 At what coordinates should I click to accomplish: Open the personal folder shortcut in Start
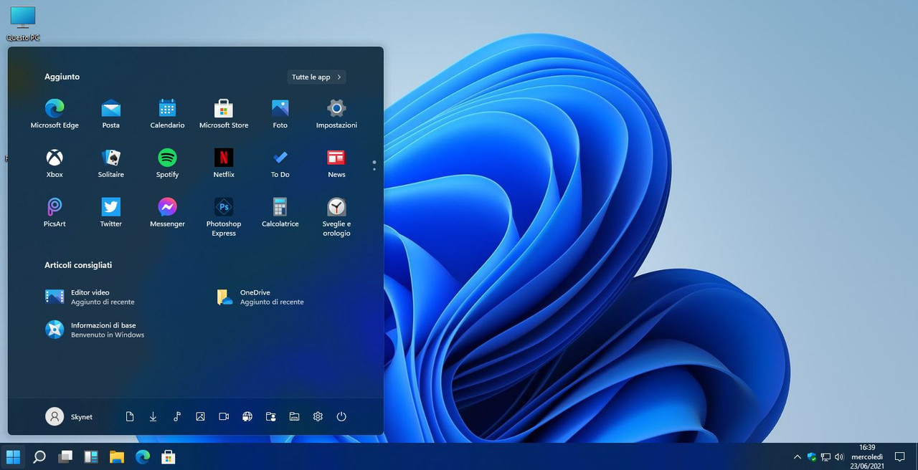click(x=270, y=416)
